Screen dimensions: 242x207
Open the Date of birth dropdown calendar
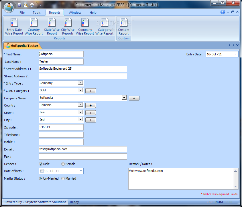(x=81, y=171)
